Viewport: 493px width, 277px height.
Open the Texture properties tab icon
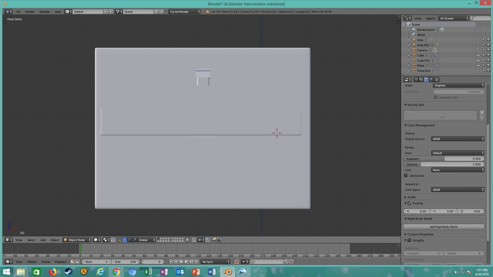point(437,80)
